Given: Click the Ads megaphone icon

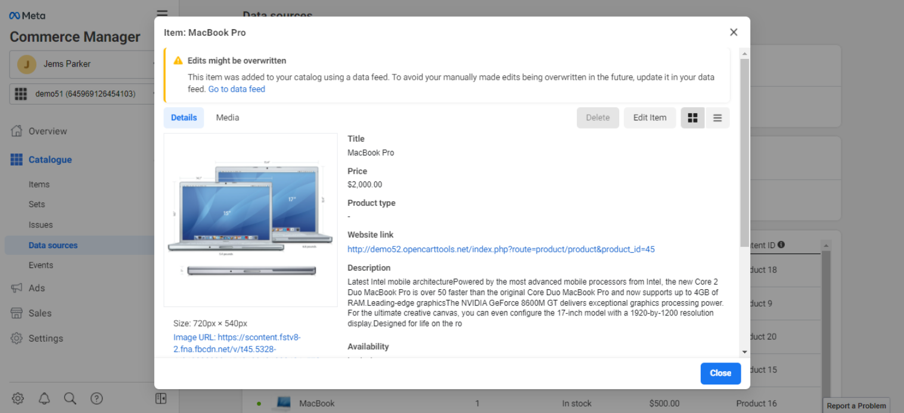Looking at the screenshot, I should click(17, 288).
